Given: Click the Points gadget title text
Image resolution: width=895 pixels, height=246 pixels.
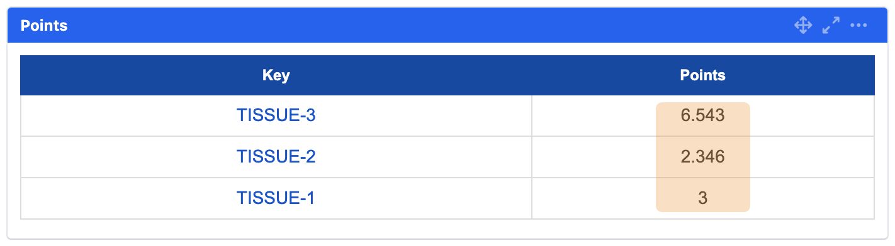Looking at the screenshot, I should point(44,26).
